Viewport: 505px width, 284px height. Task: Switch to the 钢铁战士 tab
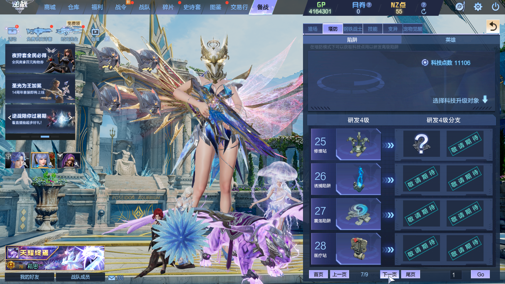[353, 29]
